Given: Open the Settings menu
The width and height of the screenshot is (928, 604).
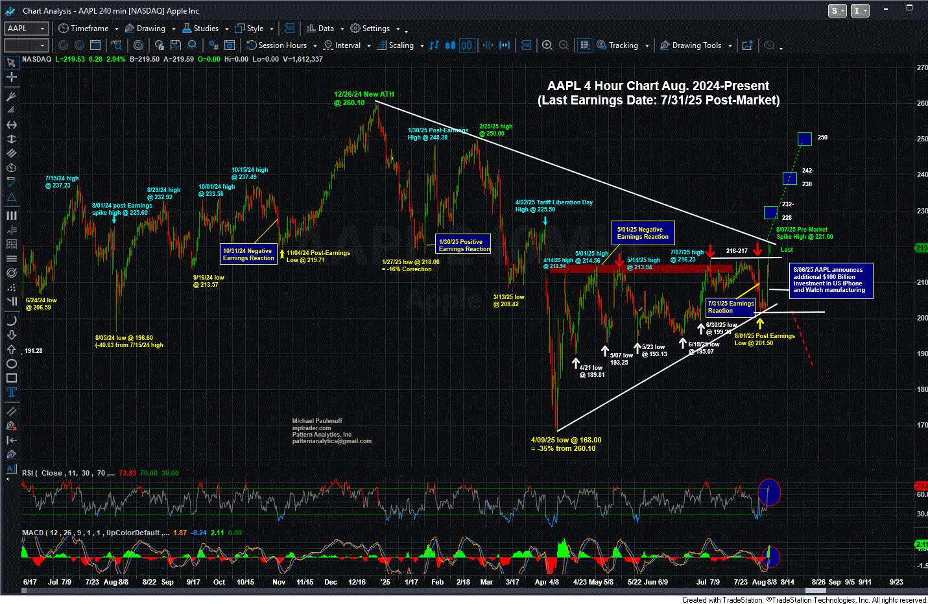Looking at the screenshot, I should pyautogui.click(x=370, y=28).
